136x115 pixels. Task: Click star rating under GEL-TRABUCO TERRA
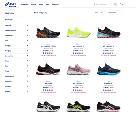(x=48, y=53)
